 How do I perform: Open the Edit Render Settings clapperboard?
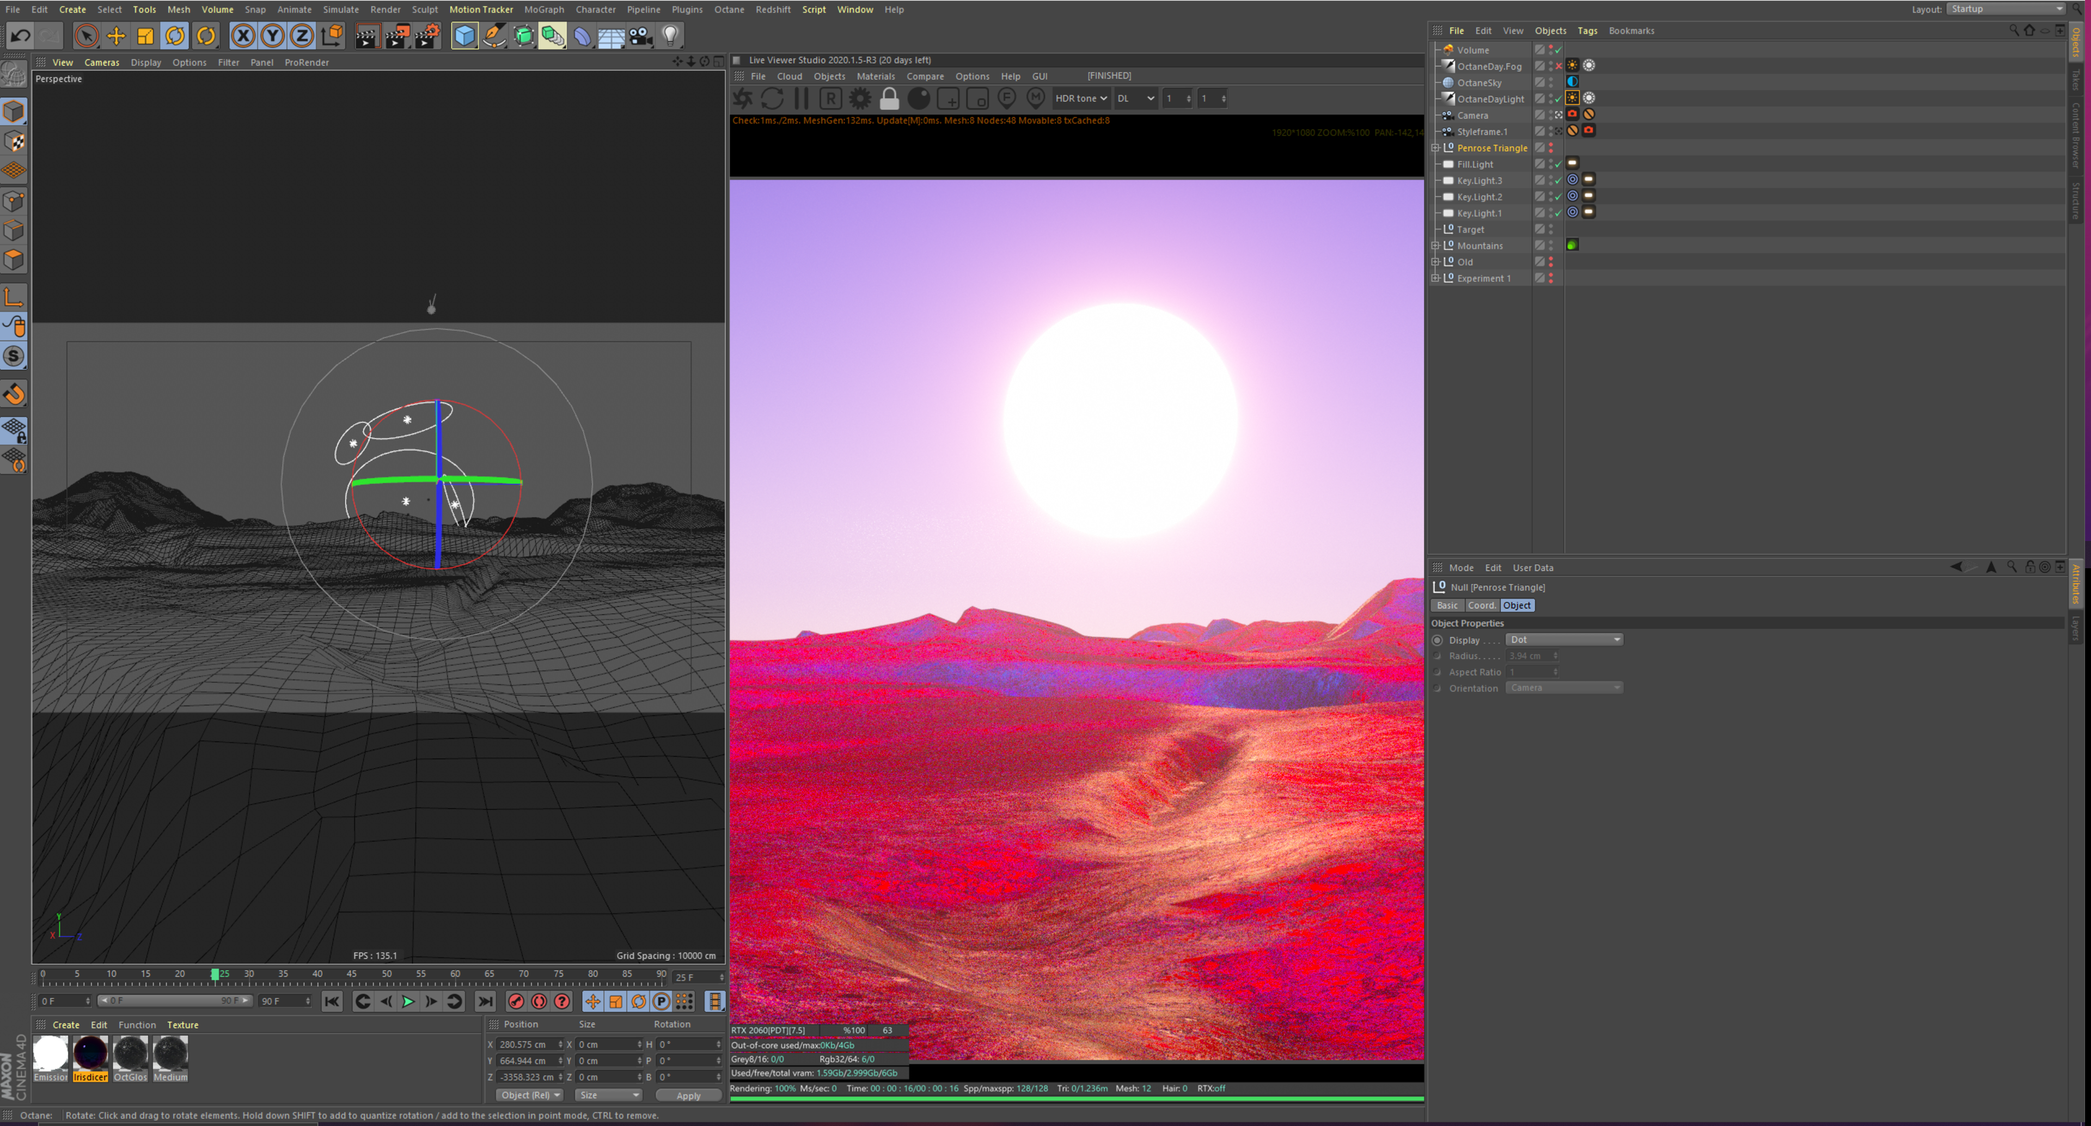pos(427,36)
